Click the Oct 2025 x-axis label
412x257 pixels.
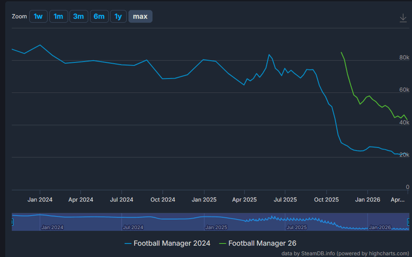click(327, 200)
